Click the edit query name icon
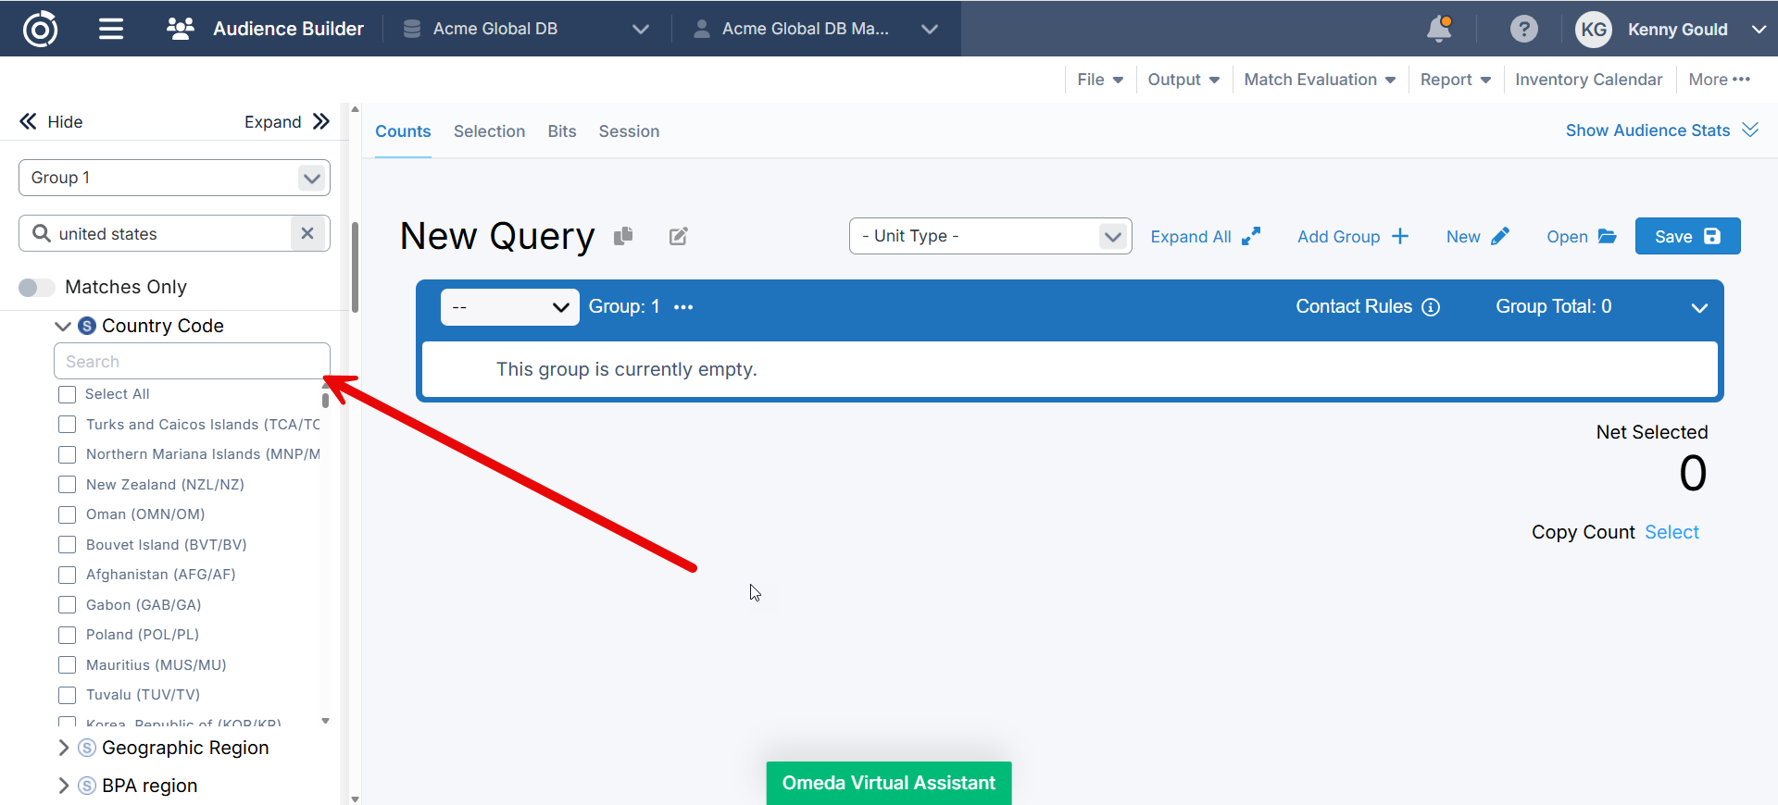1778x805 pixels. (x=679, y=237)
